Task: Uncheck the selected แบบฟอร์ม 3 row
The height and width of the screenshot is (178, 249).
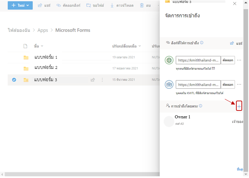Action: pyautogui.click(x=14, y=80)
